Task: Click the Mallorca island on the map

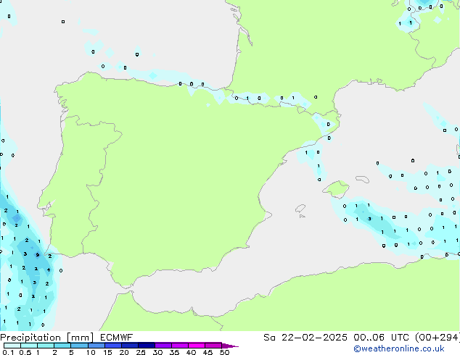Action: click(337, 189)
